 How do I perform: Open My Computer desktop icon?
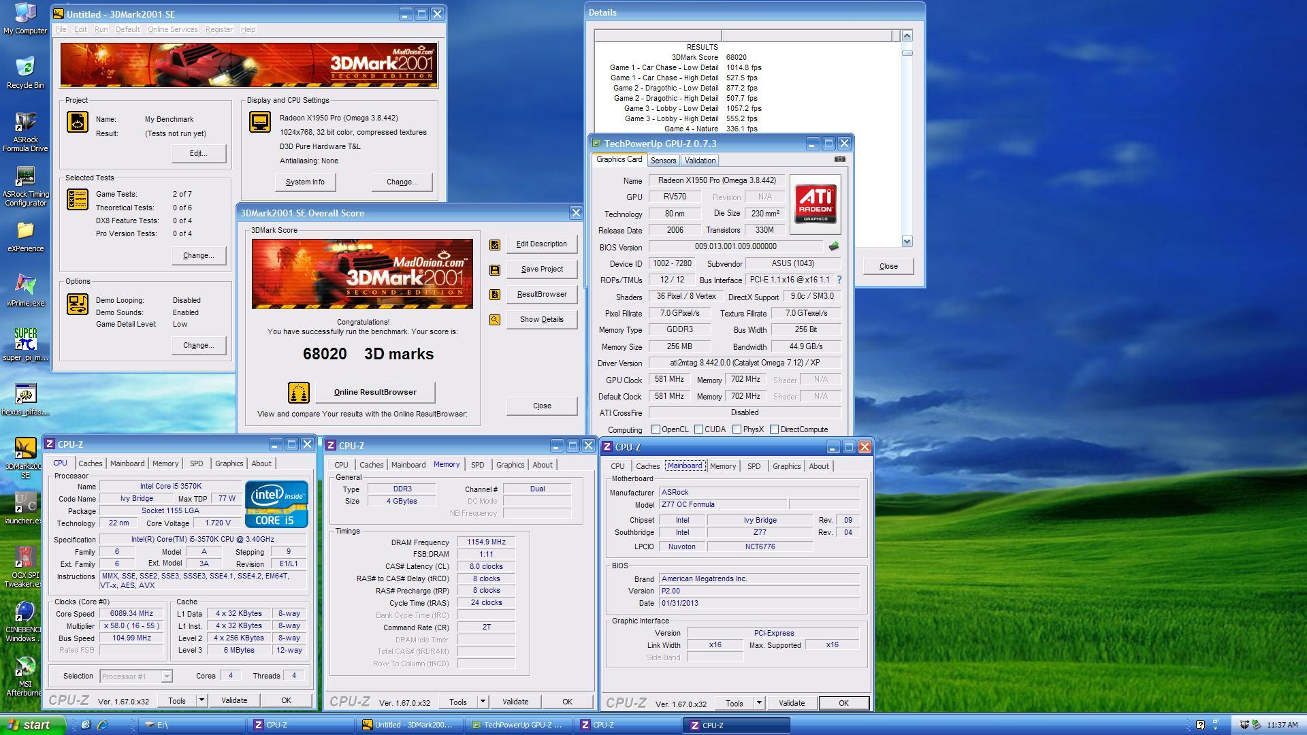(x=25, y=18)
